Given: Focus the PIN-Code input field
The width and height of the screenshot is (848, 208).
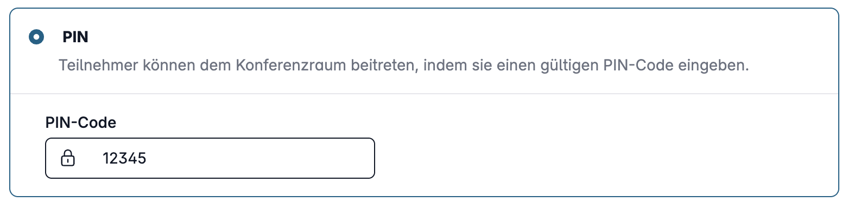Looking at the screenshot, I should pyautogui.click(x=210, y=158).
